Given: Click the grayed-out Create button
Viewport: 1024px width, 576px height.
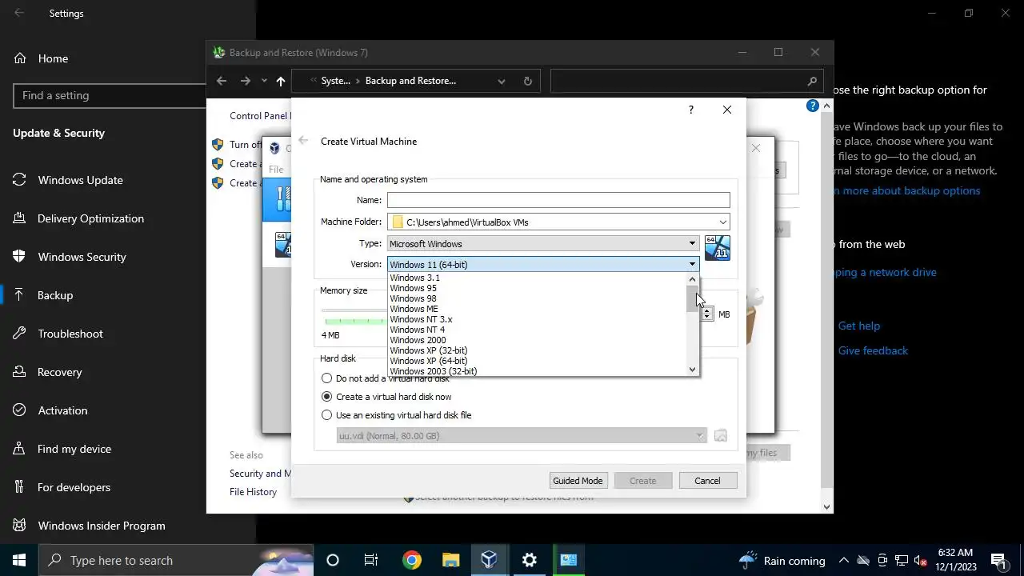Looking at the screenshot, I should [x=643, y=481].
